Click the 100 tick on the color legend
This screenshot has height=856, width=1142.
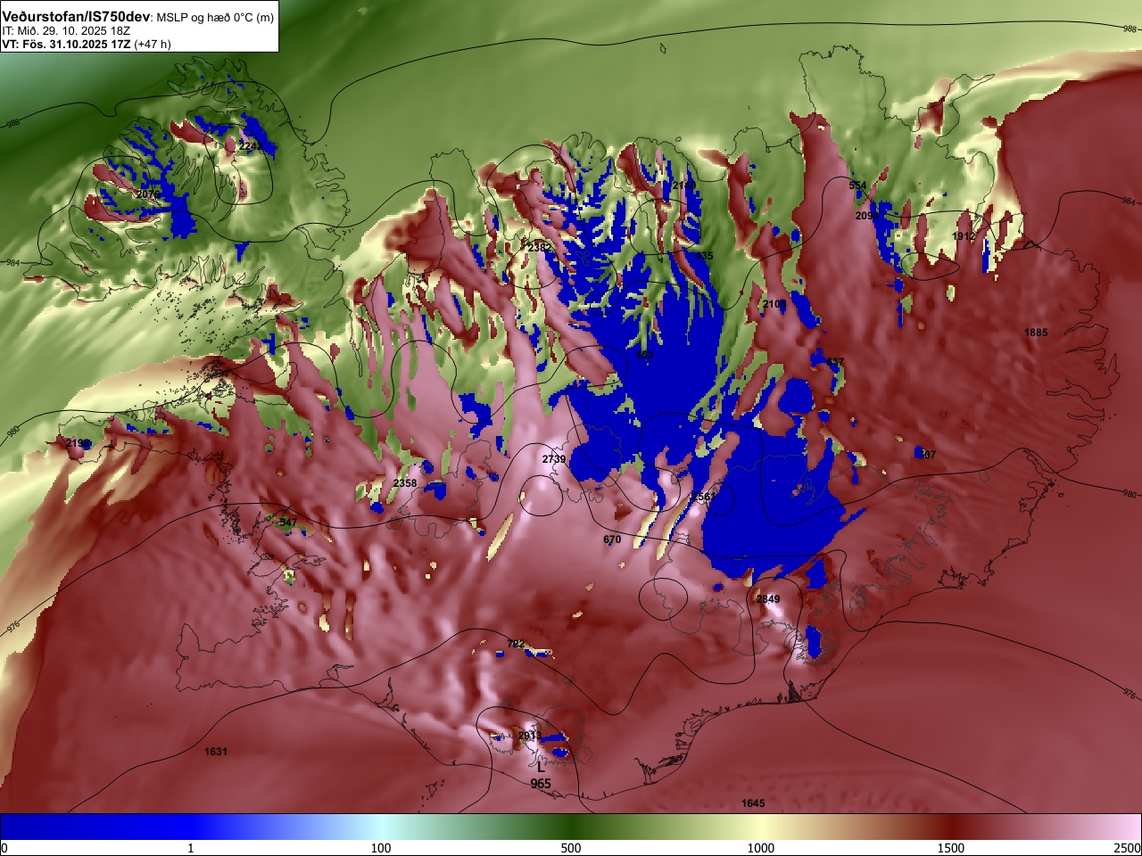pyautogui.click(x=381, y=848)
